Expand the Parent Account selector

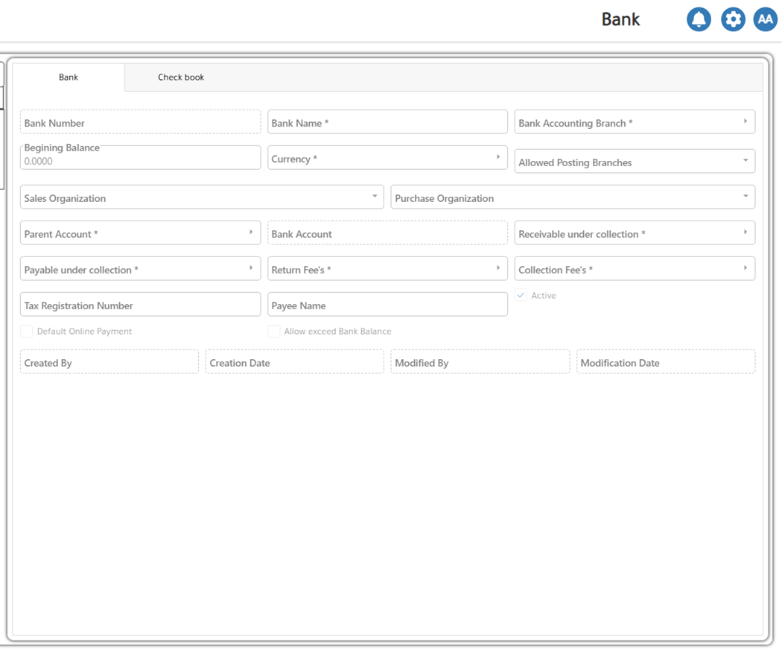click(251, 232)
